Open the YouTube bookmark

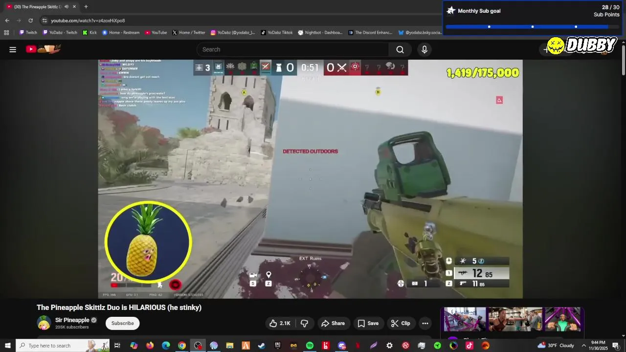tap(156, 33)
